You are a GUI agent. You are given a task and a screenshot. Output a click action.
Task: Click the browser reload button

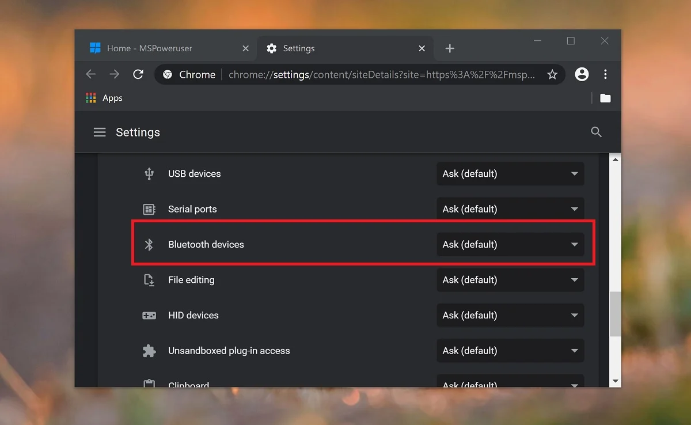pos(138,74)
